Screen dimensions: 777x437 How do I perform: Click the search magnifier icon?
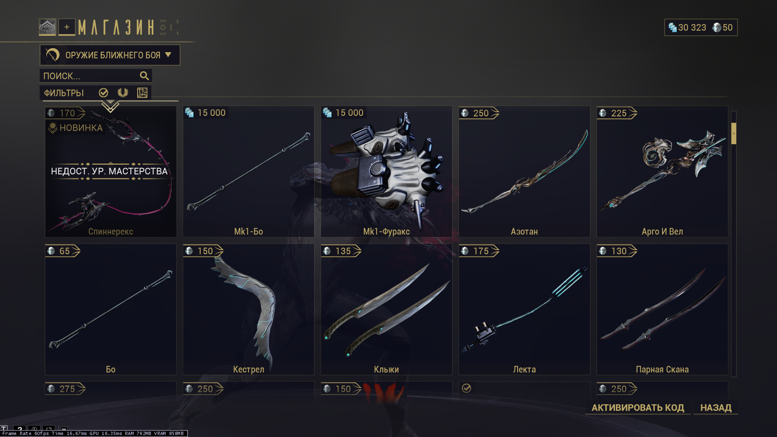tap(144, 76)
